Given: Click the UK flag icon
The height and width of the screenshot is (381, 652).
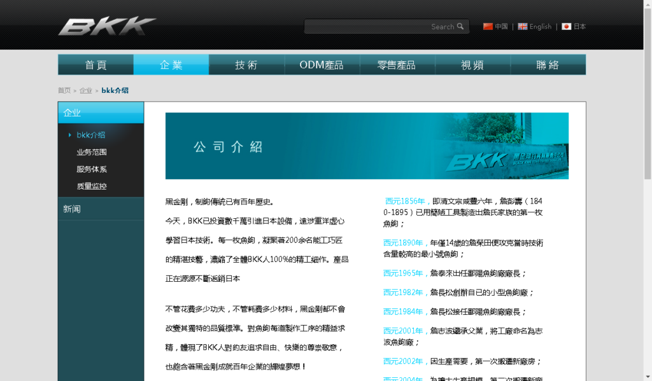Looking at the screenshot, I should point(523,27).
